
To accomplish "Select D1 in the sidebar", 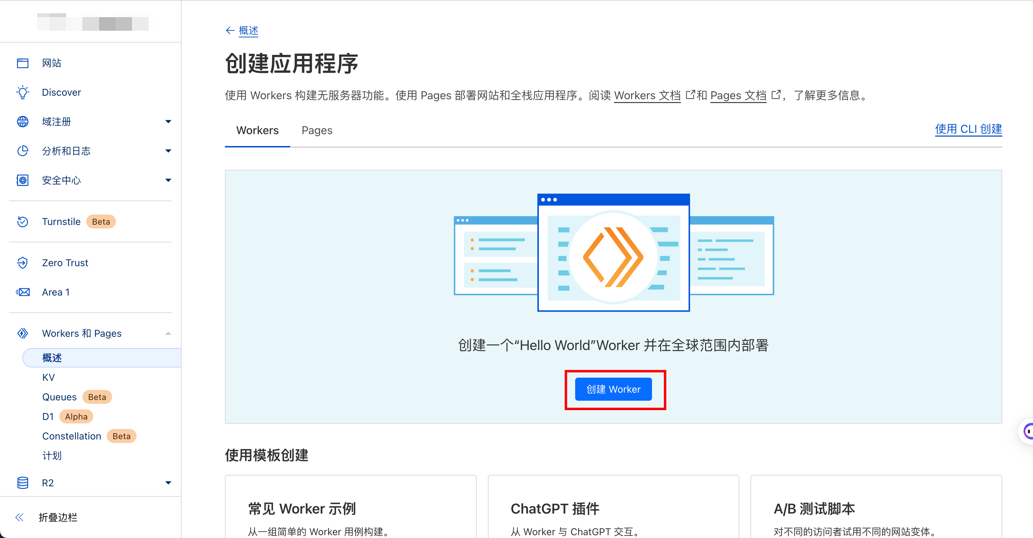I will (48, 416).
